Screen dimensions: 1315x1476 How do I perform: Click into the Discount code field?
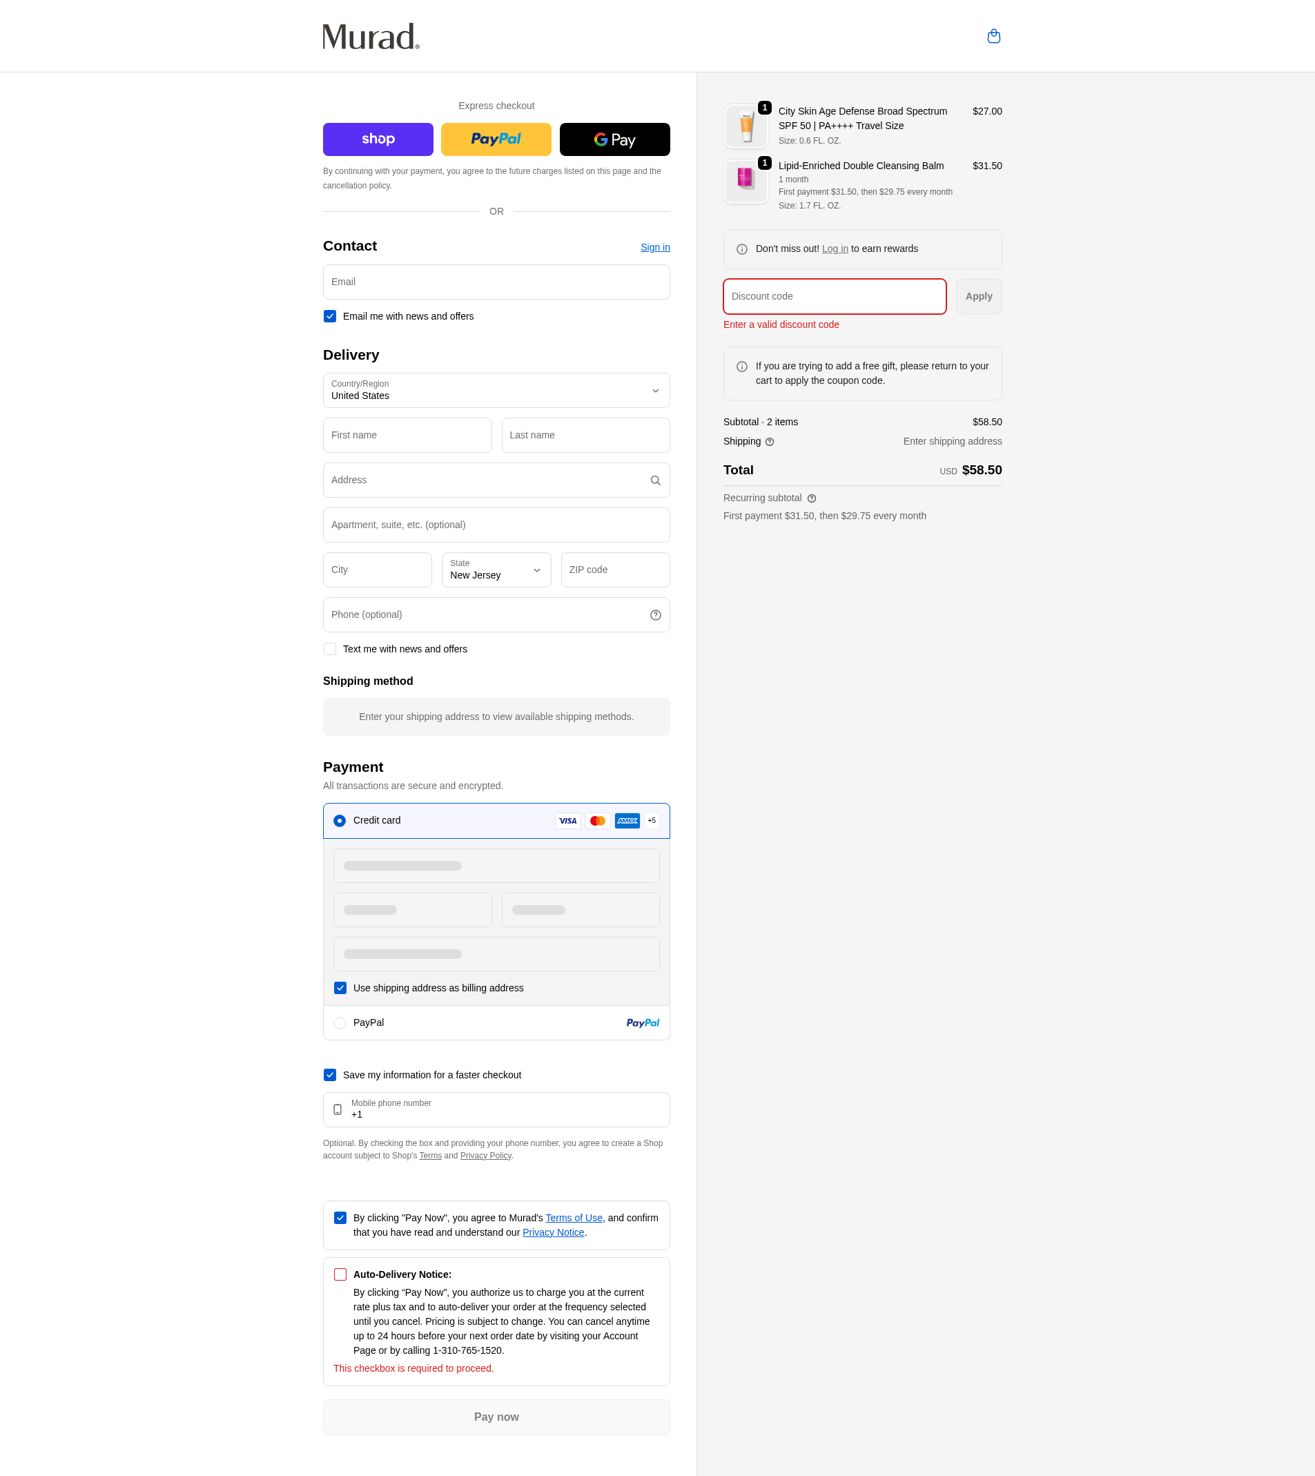[835, 296]
